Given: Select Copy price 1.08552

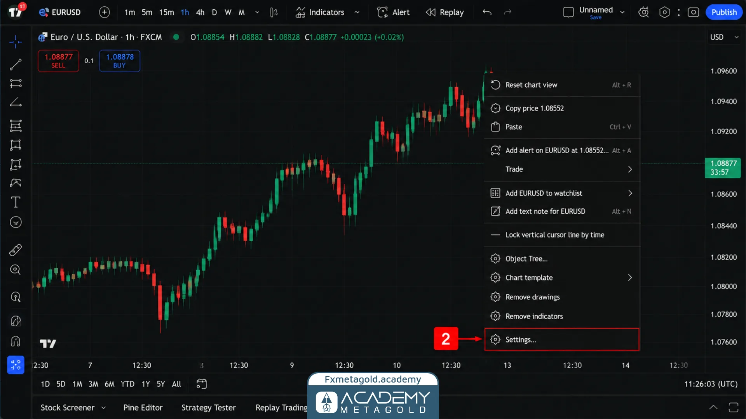Looking at the screenshot, I should 562,108.
